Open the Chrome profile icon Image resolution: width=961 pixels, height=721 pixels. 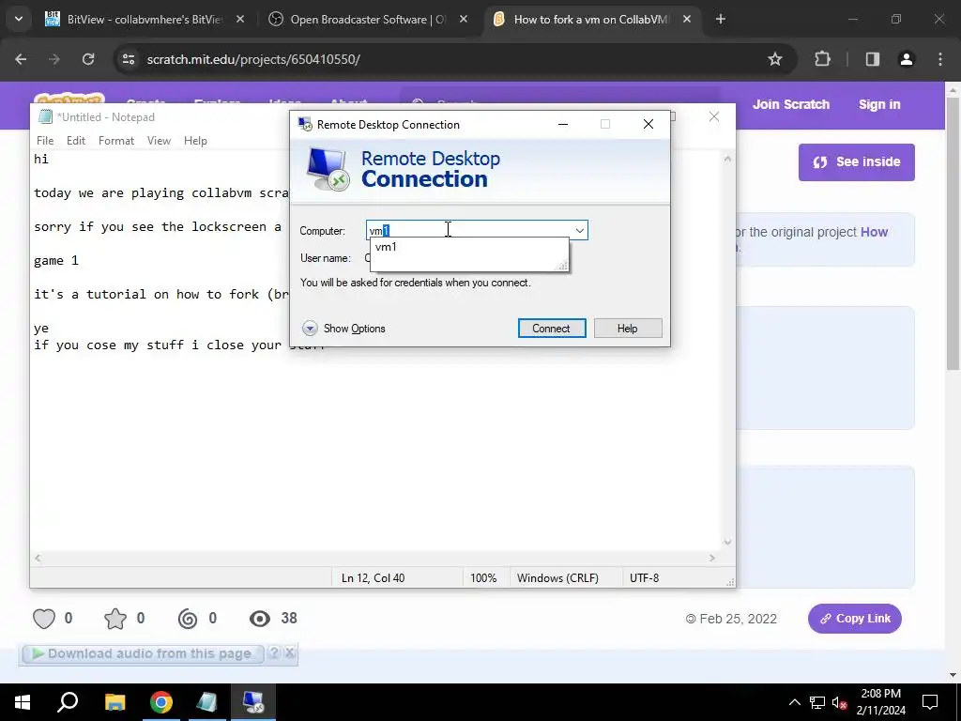click(907, 59)
